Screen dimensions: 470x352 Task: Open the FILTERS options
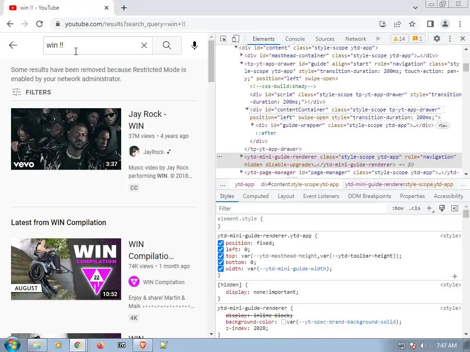point(32,92)
